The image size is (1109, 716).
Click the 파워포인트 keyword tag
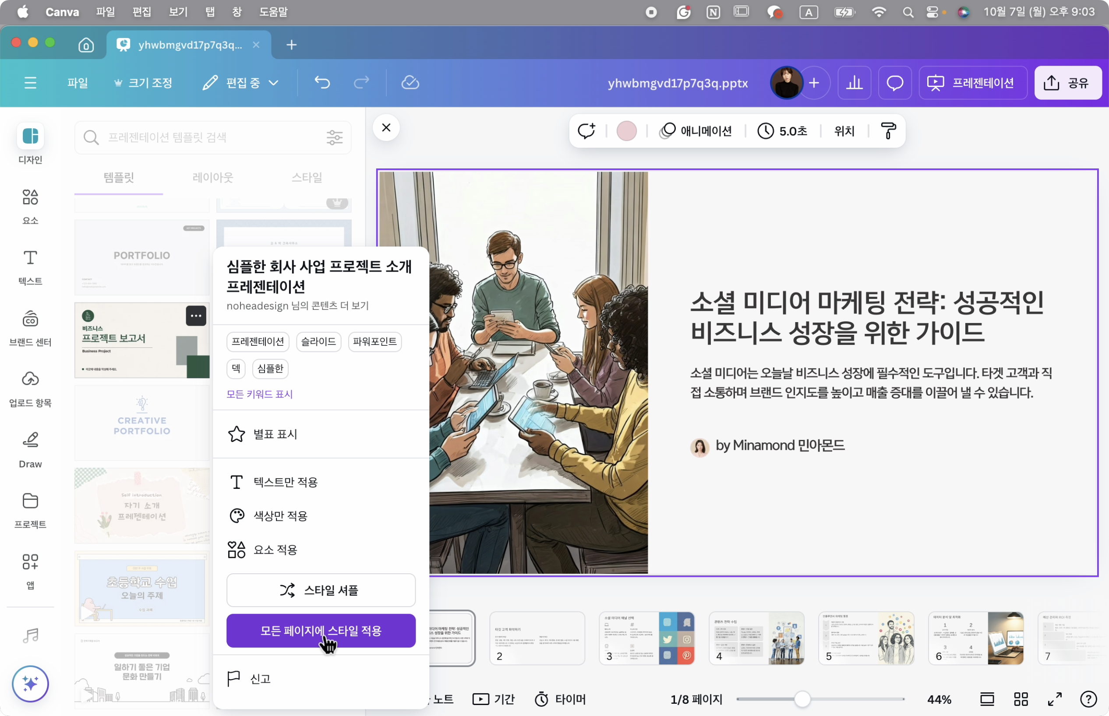coord(374,342)
